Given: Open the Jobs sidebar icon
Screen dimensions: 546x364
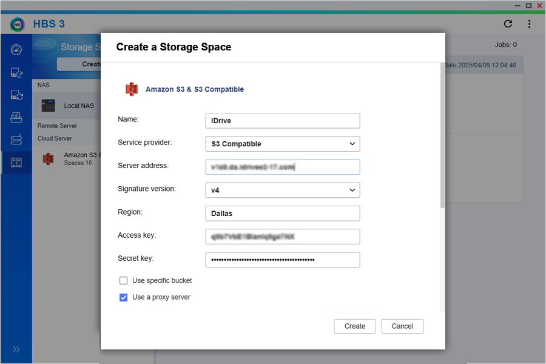Looking at the screenshot, I should [x=16, y=118].
